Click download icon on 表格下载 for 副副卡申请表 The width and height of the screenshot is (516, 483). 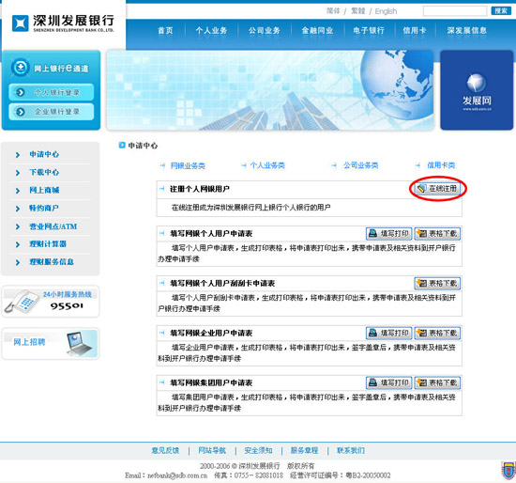point(421,283)
